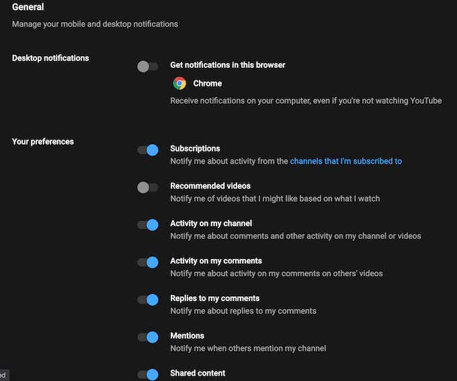Click the Desktop notifications section label

click(x=50, y=58)
